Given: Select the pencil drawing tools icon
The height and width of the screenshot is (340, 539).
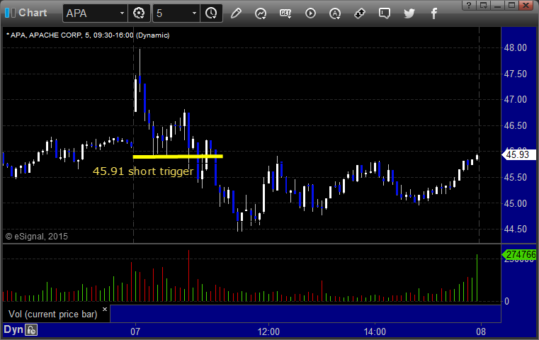Looking at the screenshot, I should point(236,13).
